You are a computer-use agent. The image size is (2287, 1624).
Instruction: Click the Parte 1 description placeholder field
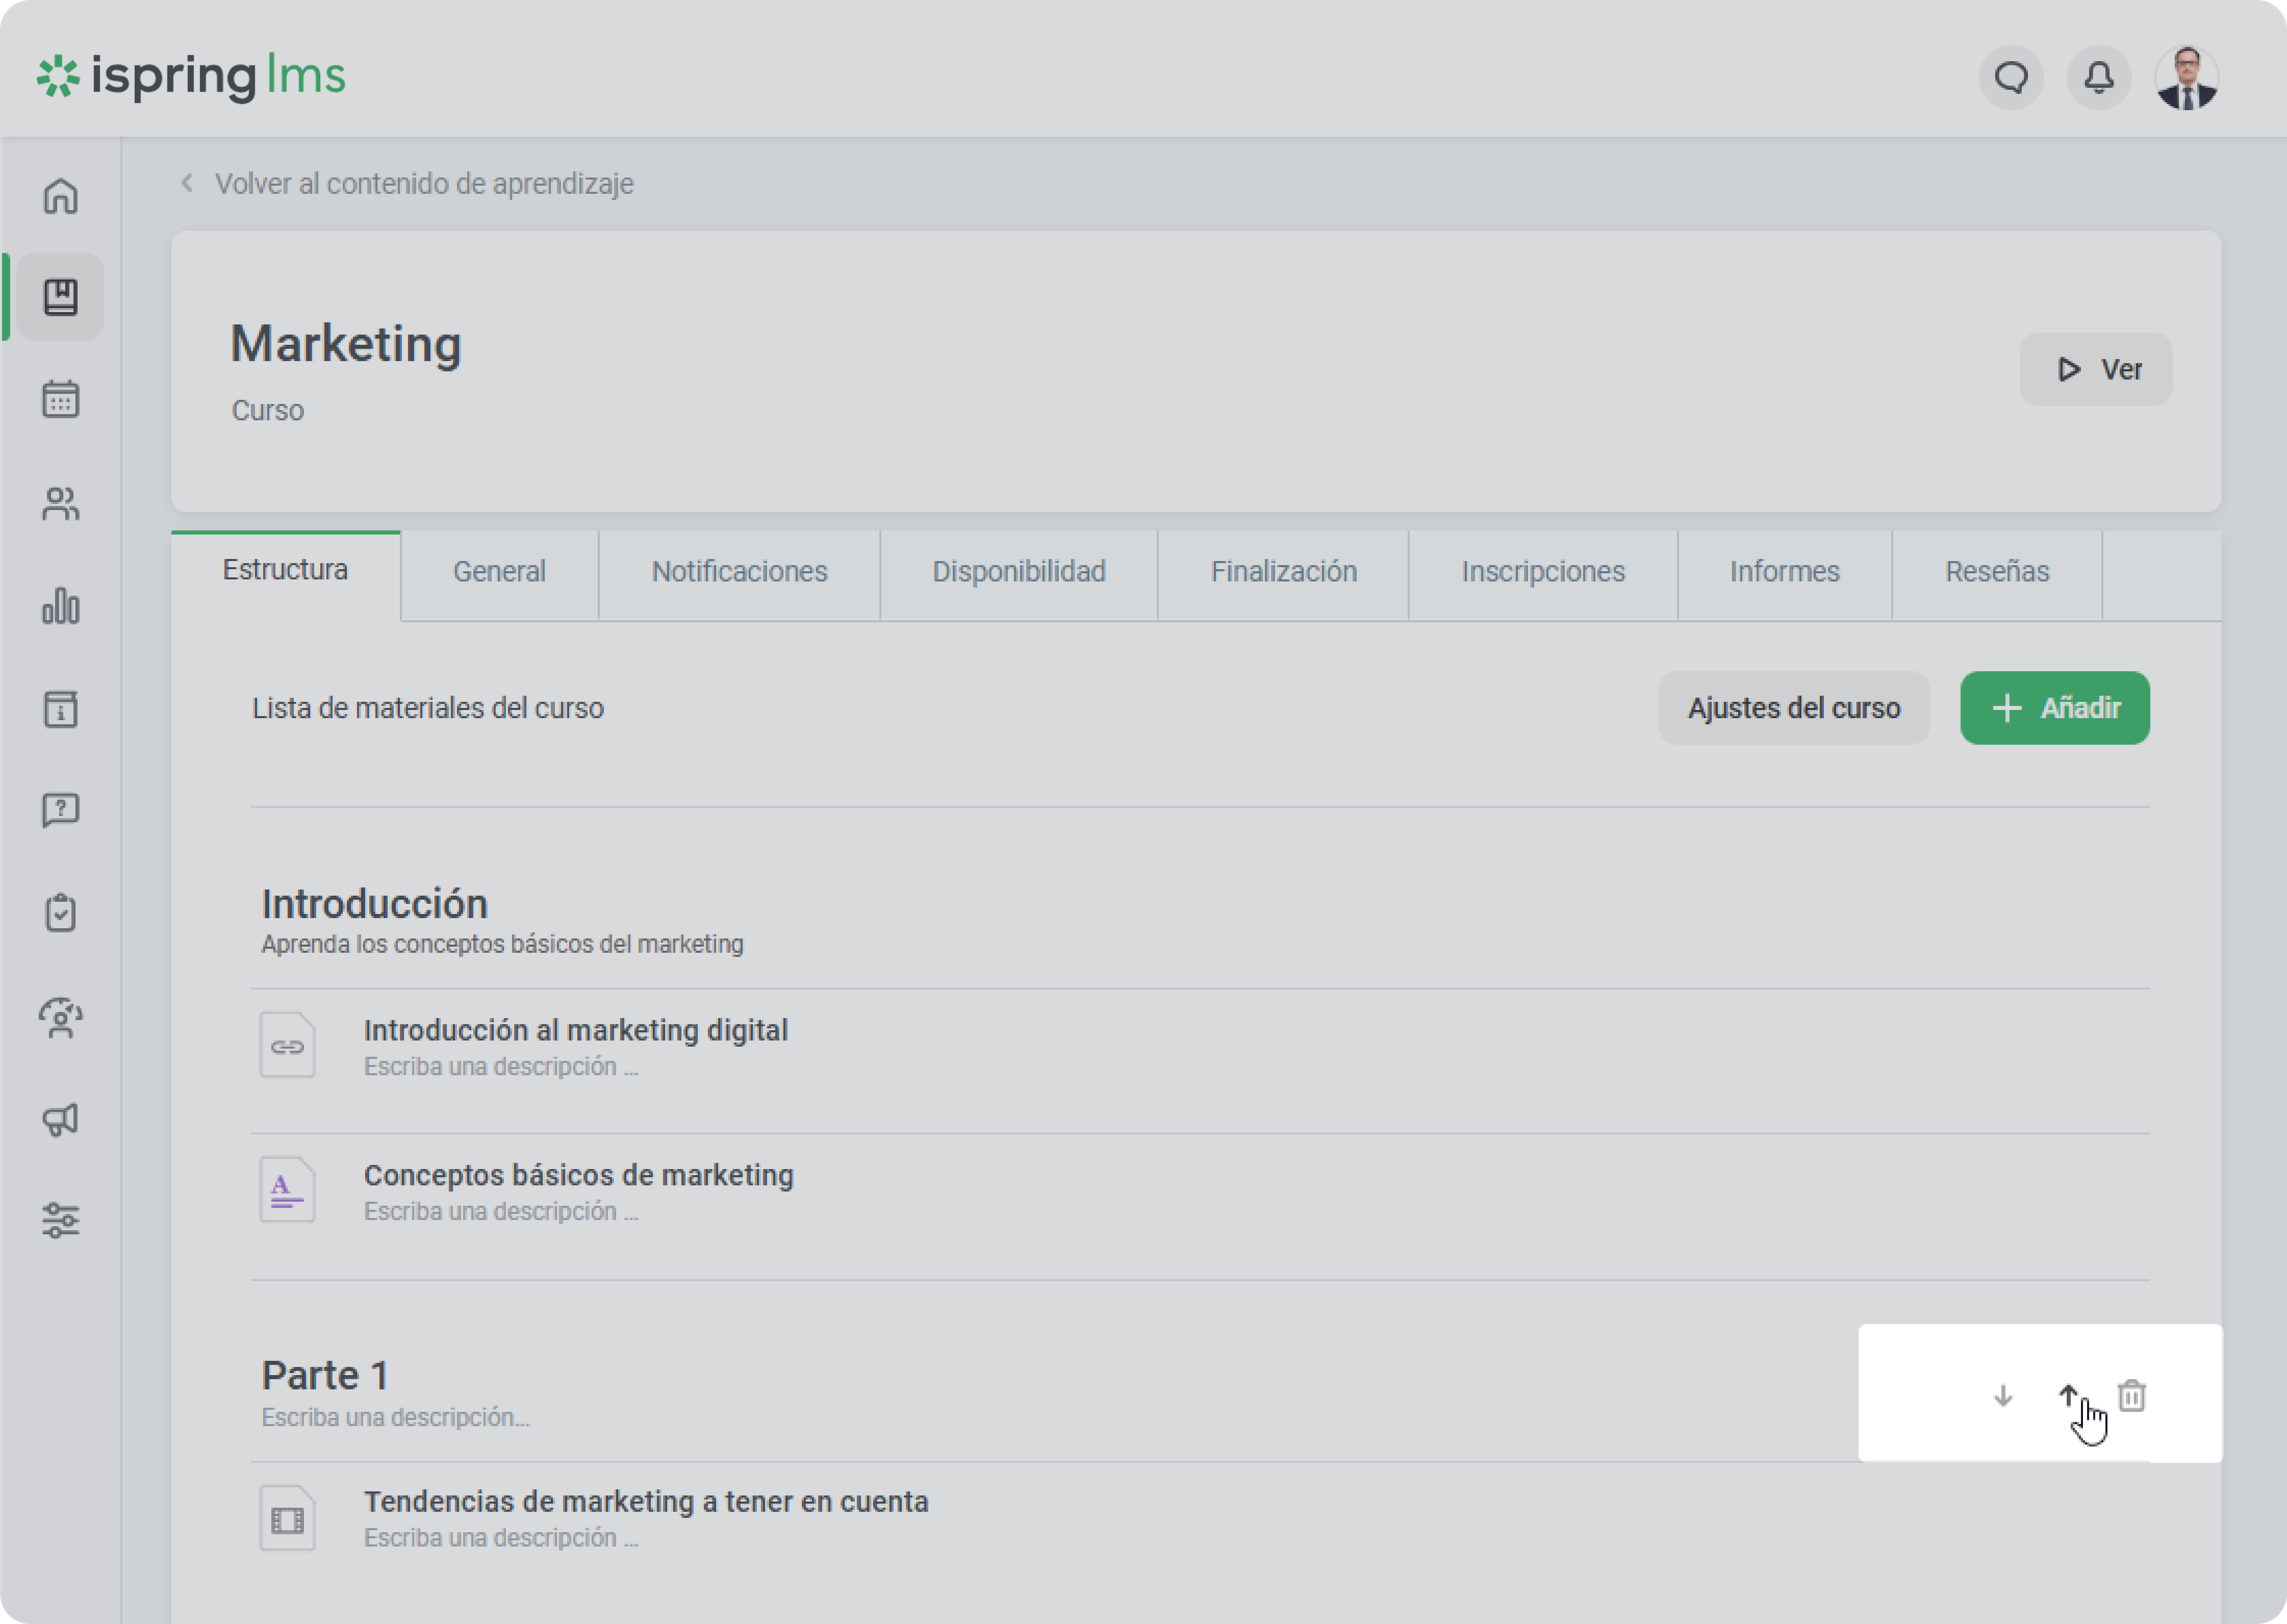tap(395, 1417)
